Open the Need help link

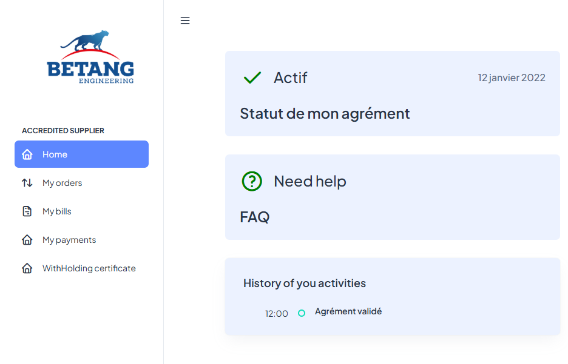[x=309, y=181]
